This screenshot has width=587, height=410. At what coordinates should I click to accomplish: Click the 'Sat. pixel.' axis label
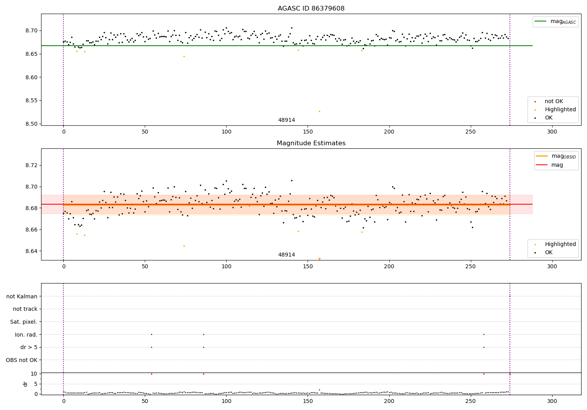click(x=24, y=322)
